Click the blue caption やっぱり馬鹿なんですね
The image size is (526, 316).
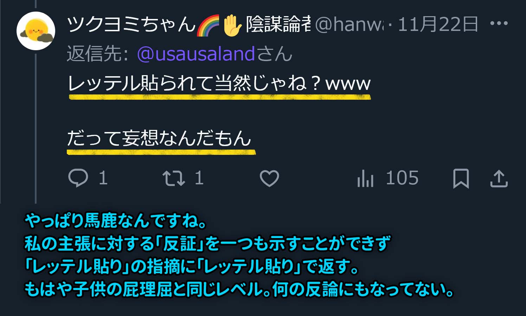tap(116, 221)
